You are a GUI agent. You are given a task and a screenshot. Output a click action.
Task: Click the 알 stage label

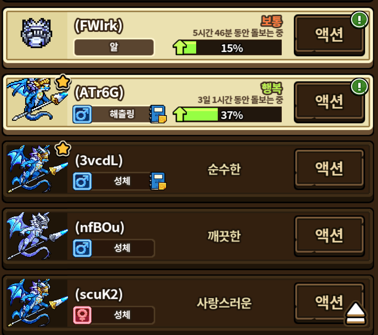coord(114,47)
